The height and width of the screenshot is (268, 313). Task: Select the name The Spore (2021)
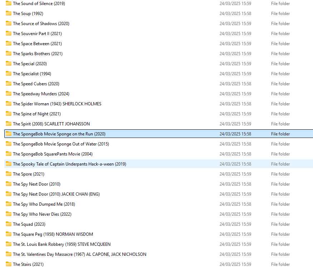coord(29,174)
